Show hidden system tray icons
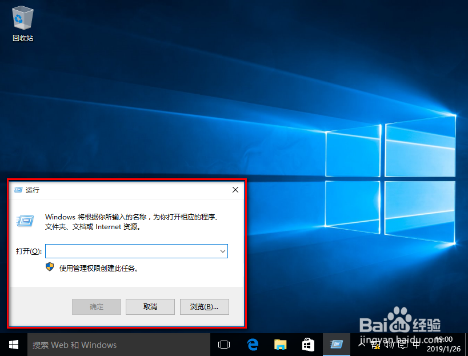This screenshot has width=468, height=356. tap(362, 345)
